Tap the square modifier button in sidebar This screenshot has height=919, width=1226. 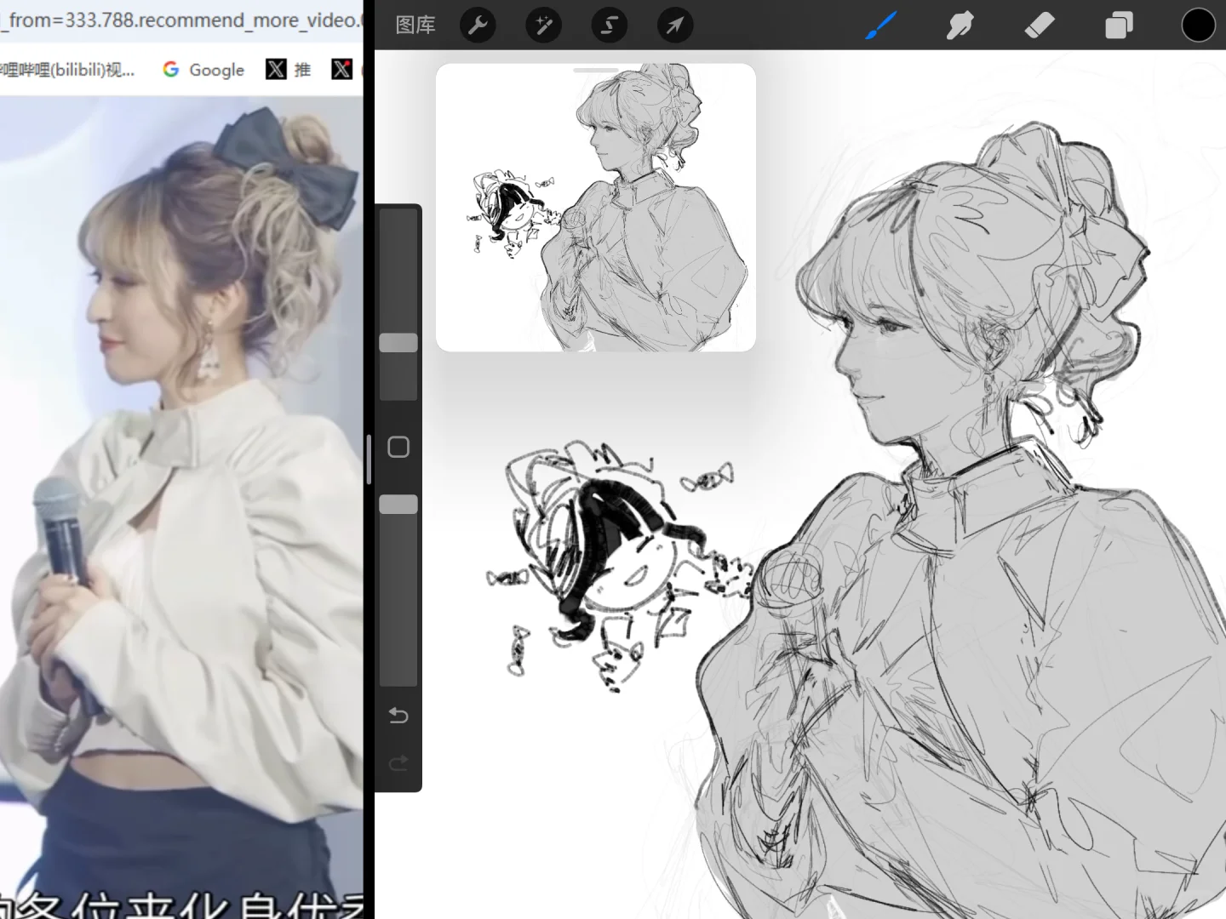pyautogui.click(x=398, y=447)
